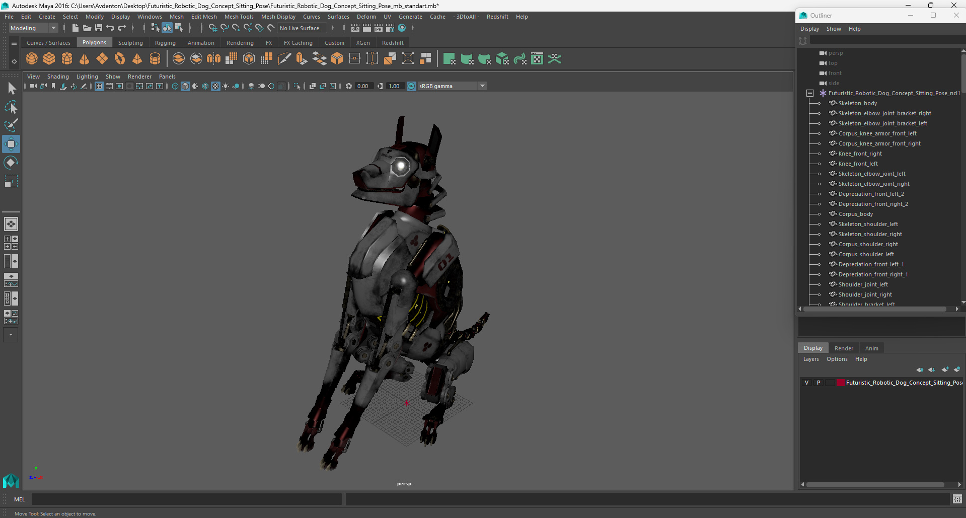The image size is (966, 518).
Task: Click the Render current frame icon
Action: coord(367,28)
